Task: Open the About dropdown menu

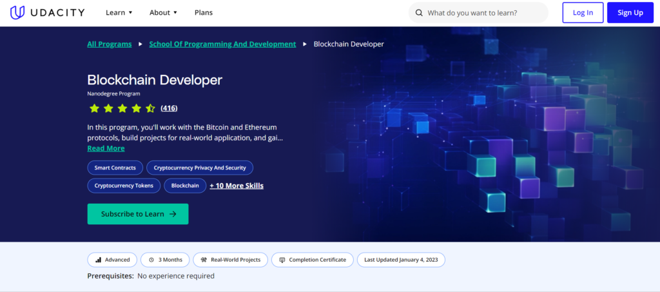Action: 163,13
